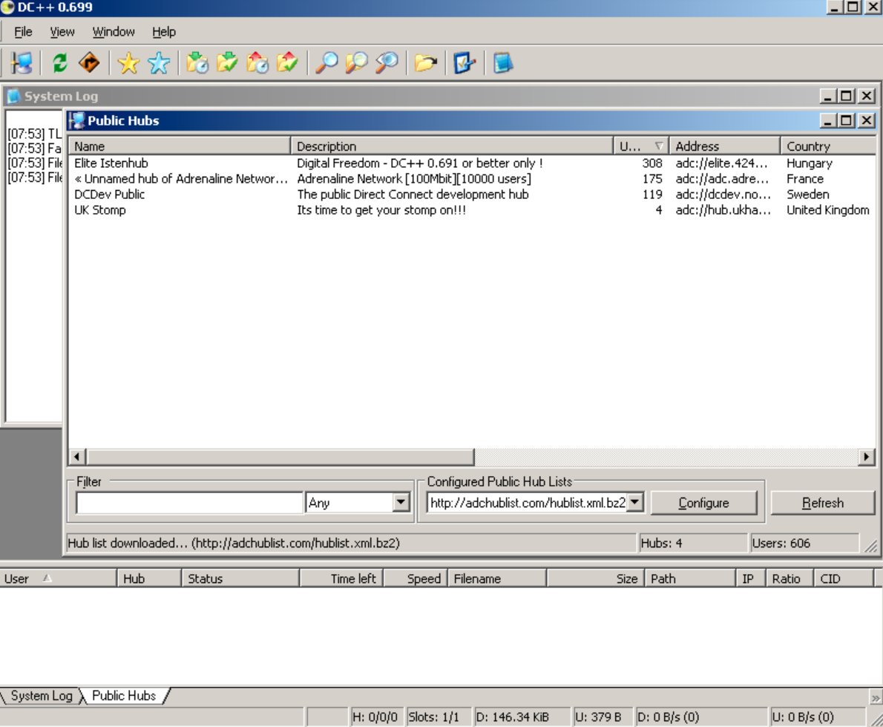This screenshot has width=883, height=727.
Task: Click the adc://elite.424... address cell
Action: coord(721,163)
